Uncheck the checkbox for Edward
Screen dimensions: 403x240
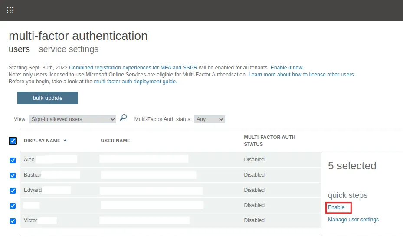(x=13, y=191)
